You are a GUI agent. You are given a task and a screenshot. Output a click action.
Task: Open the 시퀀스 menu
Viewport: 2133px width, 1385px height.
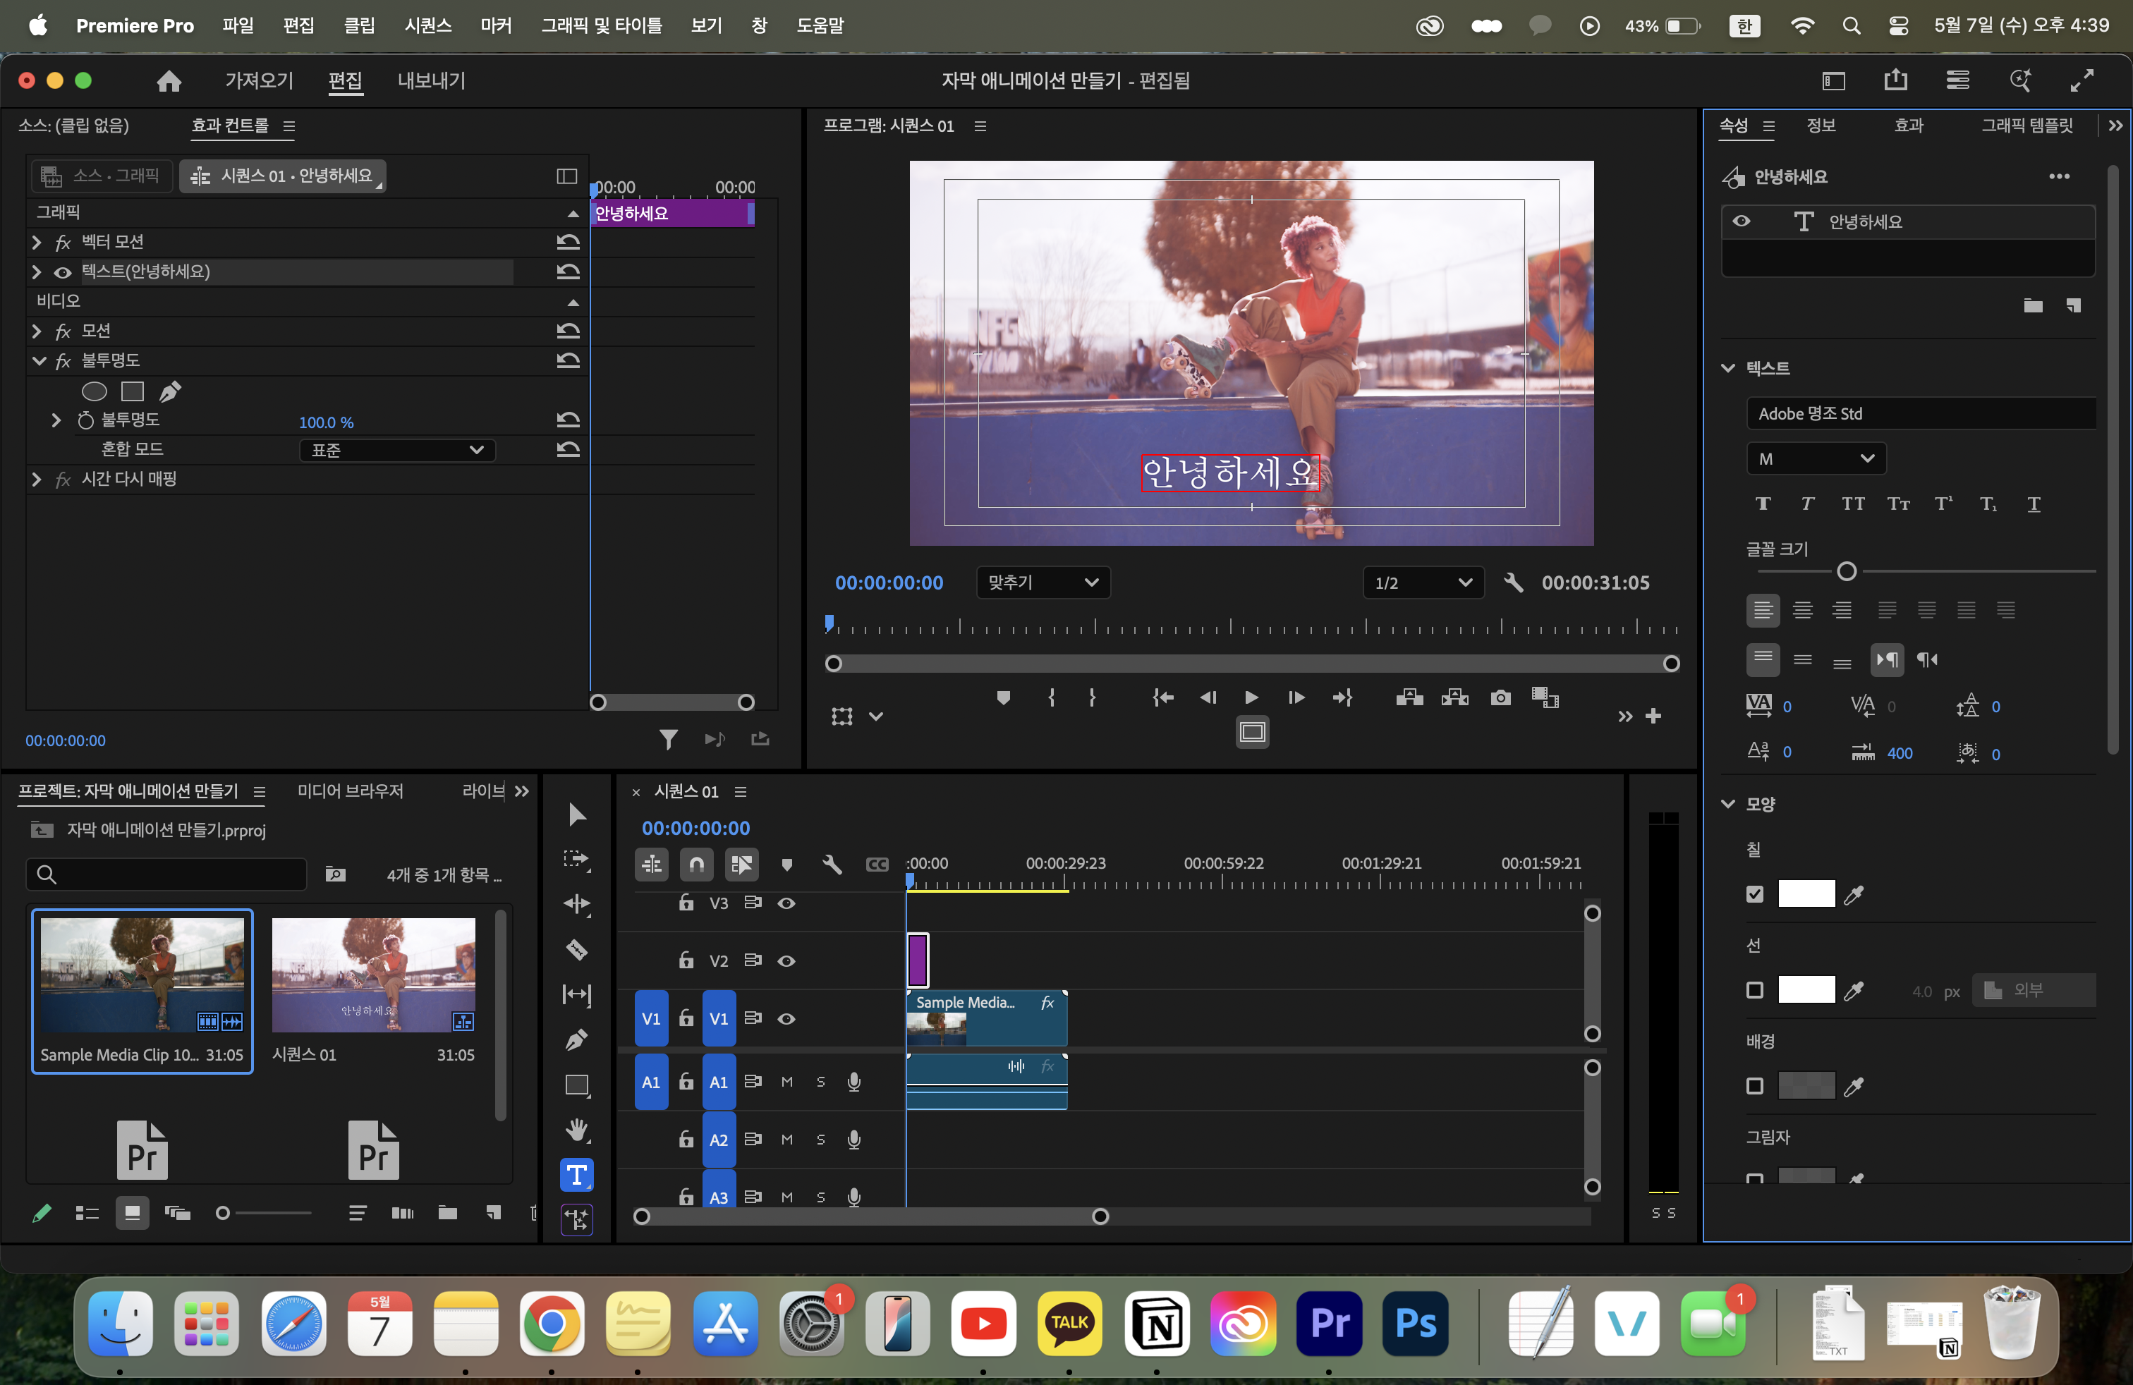pyautogui.click(x=427, y=25)
